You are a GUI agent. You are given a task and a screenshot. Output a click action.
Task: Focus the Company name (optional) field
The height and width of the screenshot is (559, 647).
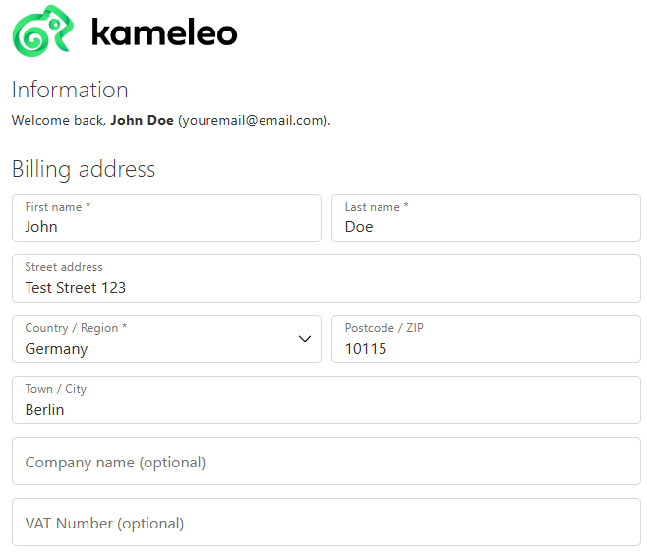click(326, 462)
